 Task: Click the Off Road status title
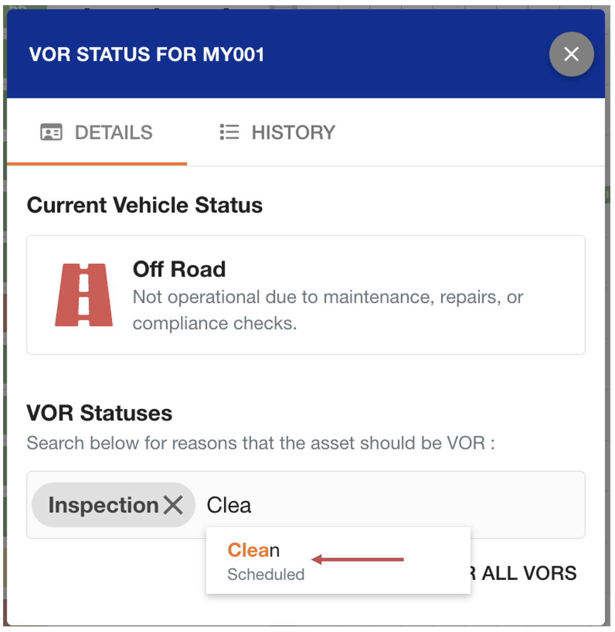pos(179,269)
